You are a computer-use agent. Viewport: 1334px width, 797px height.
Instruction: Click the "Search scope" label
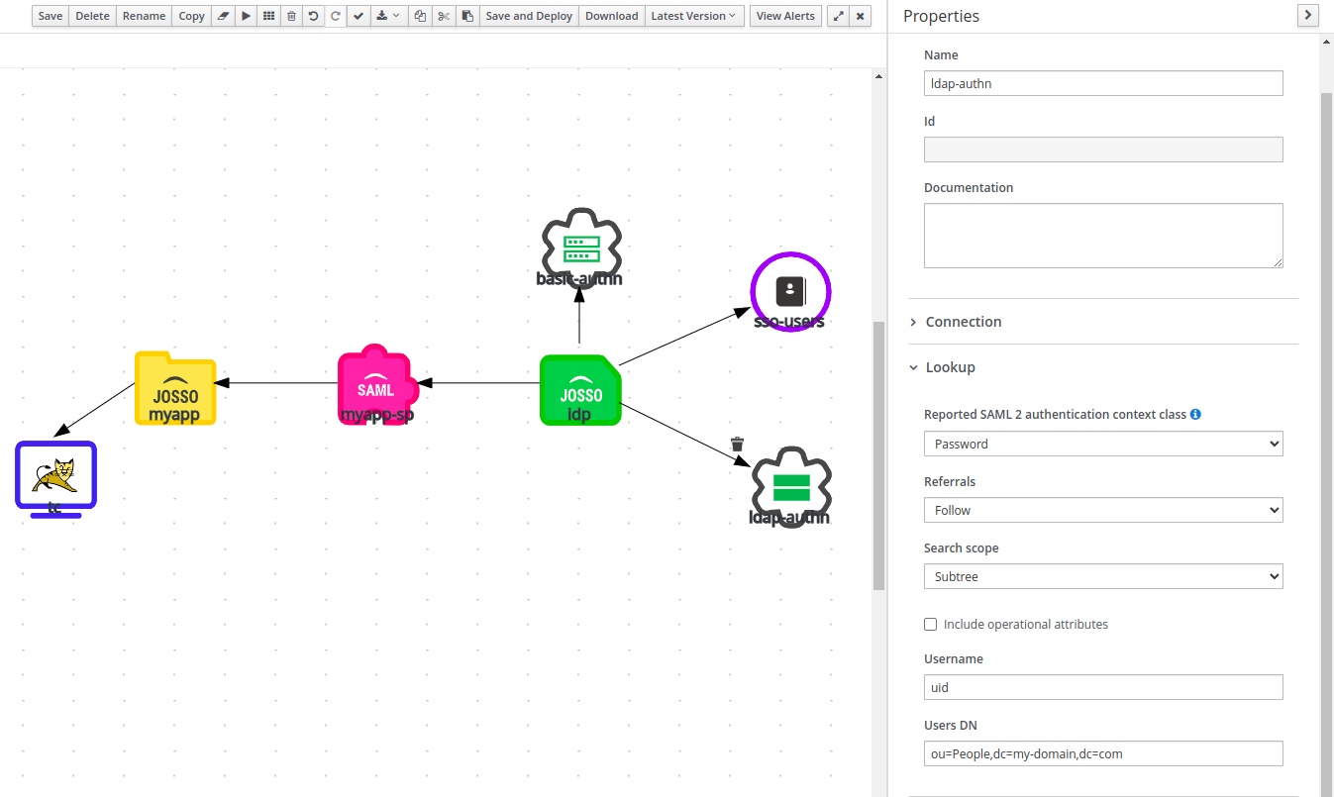(x=961, y=548)
